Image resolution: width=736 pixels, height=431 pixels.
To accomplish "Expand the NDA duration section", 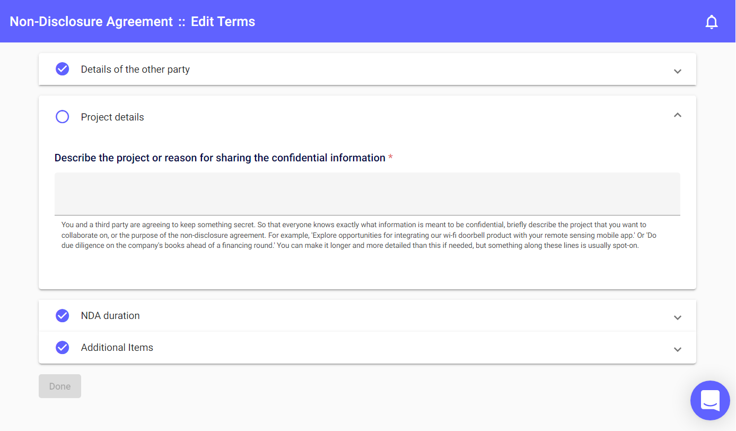I will pos(677,317).
